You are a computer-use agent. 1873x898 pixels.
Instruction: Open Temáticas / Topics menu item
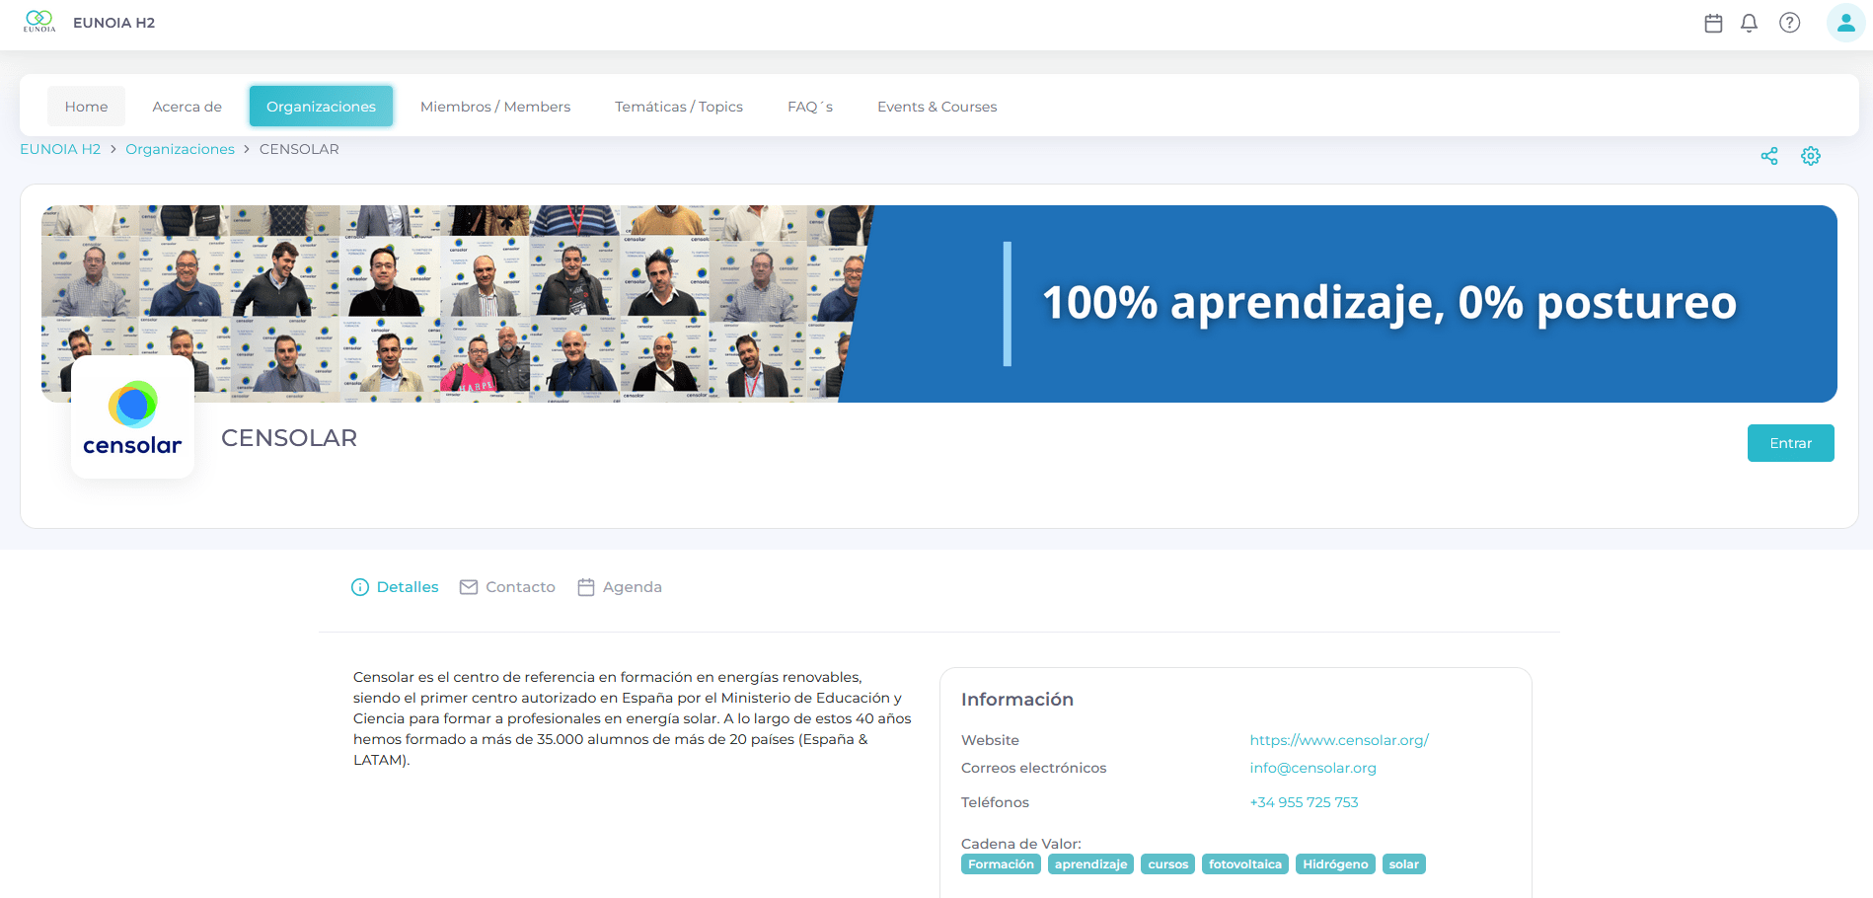679,107
